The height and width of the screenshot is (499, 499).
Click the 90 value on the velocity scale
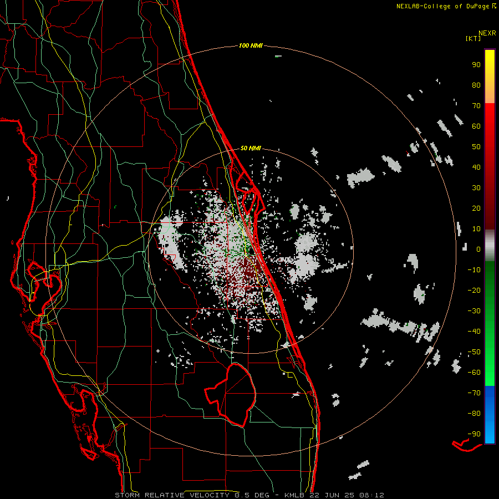[476, 65]
